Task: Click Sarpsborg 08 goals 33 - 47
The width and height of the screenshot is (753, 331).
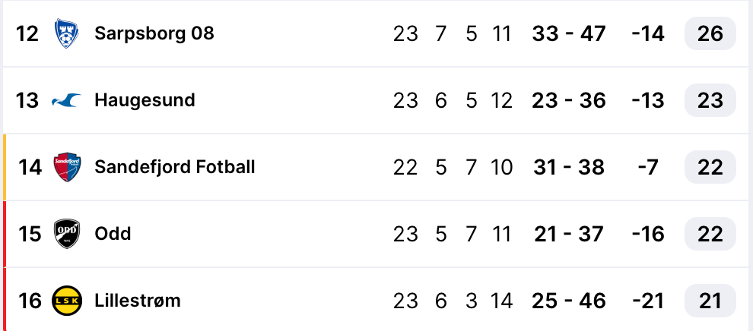Action: coord(569,33)
